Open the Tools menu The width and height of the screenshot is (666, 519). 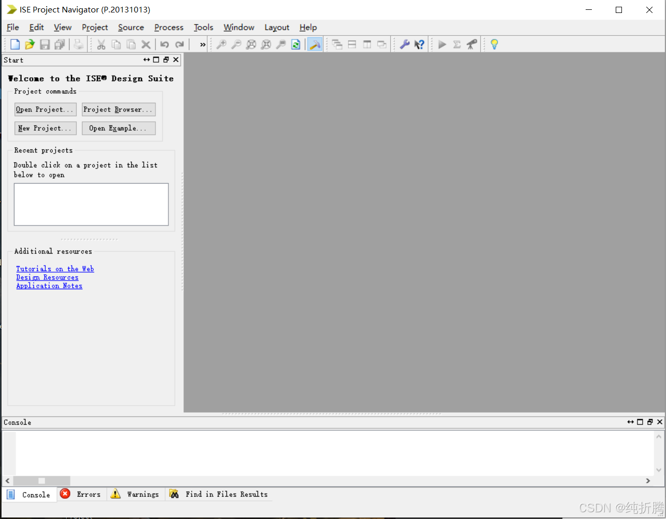pyautogui.click(x=204, y=27)
